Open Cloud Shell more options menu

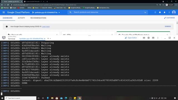[158, 38]
